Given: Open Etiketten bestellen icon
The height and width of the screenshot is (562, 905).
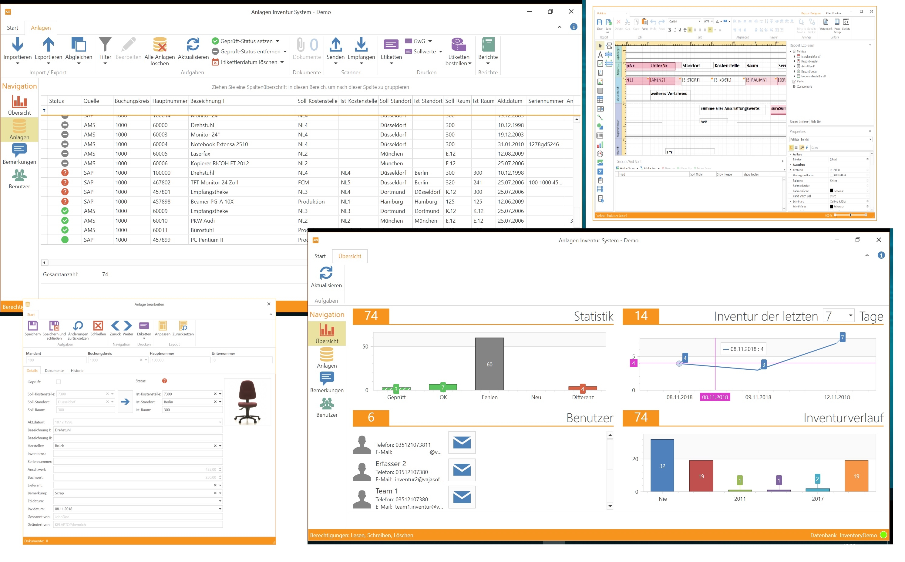Looking at the screenshot, I should point(458,45).
